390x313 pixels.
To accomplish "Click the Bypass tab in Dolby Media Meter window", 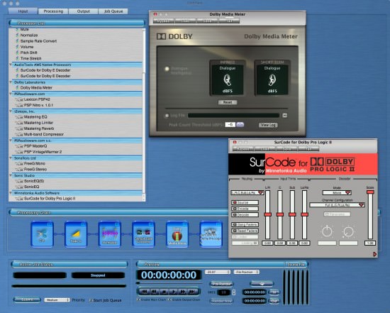I will (163, 21).
